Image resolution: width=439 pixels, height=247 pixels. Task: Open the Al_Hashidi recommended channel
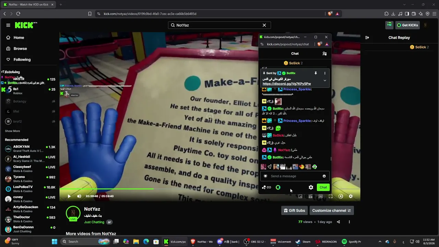30,159
